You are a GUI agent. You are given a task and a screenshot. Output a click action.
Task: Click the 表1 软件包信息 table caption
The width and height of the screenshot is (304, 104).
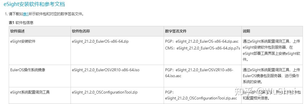point(21,23)
